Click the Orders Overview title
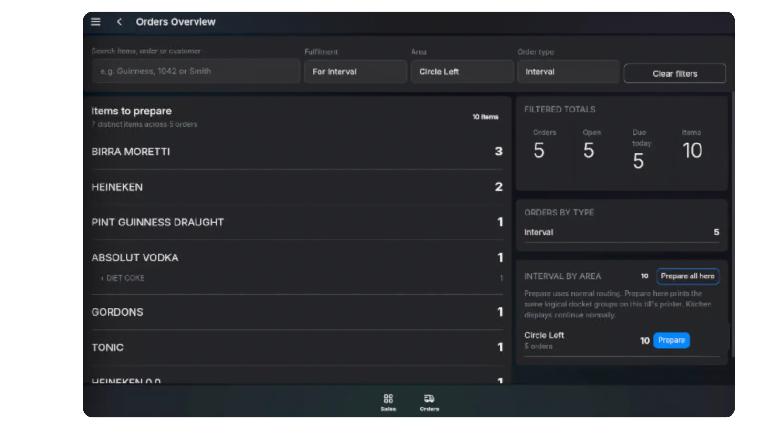This screenshot has height=429, width=763. coord(175,22)
